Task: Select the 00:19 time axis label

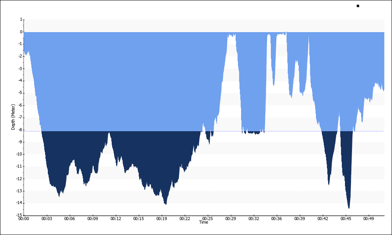Action: tap(162, 219)
